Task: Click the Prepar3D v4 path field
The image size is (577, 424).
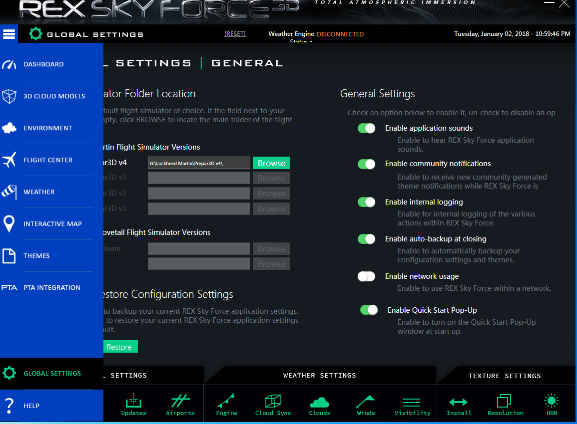Action: [199, 163]
